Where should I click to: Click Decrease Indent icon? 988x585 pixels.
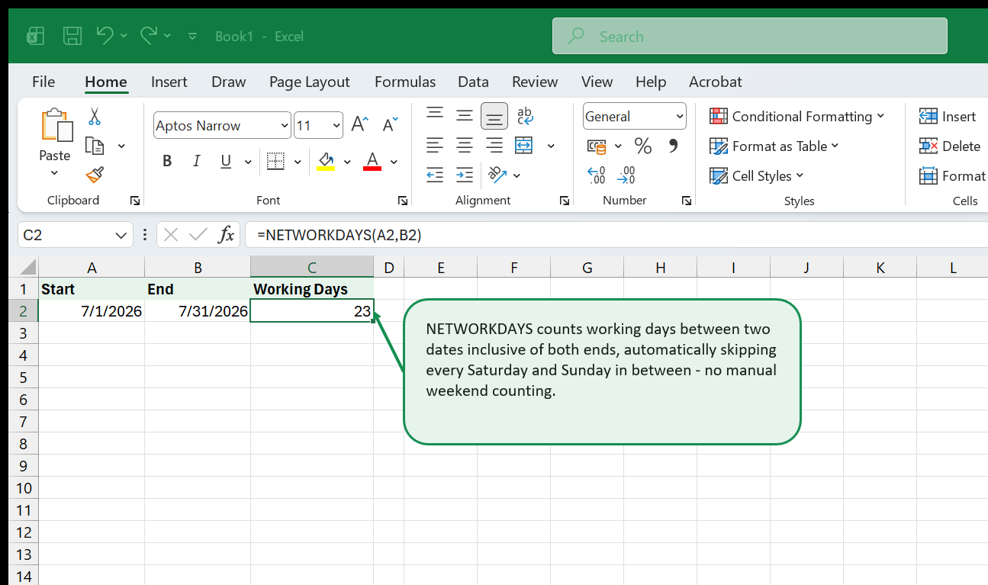435,175
